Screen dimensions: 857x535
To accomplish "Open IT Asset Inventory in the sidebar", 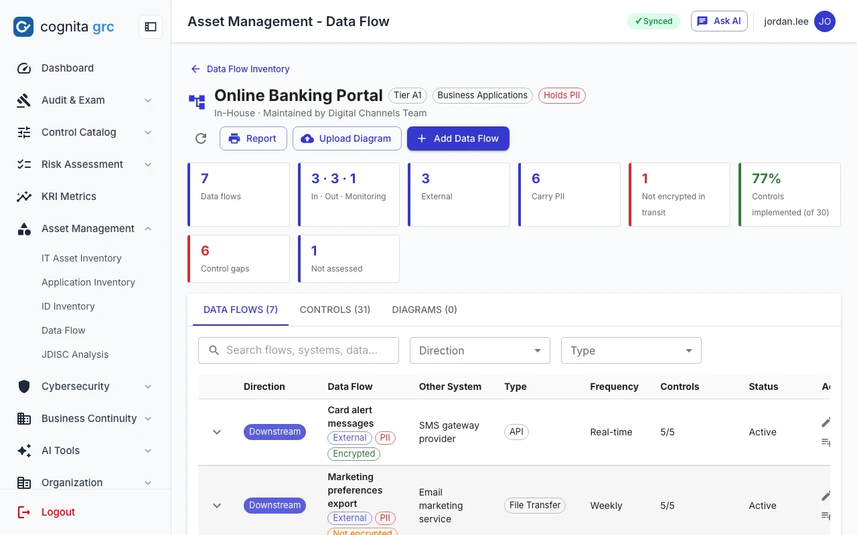I will (x=82, y=258).
